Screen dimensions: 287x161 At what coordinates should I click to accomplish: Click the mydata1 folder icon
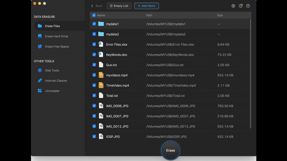coord(101,24)
